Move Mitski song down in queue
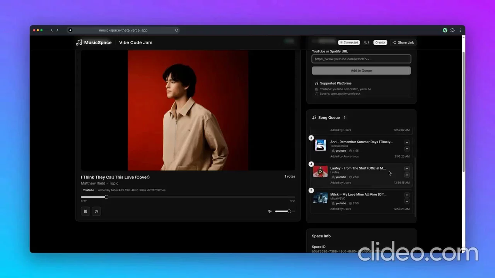This screenshot has height=278, width=495. coord(407,201)
